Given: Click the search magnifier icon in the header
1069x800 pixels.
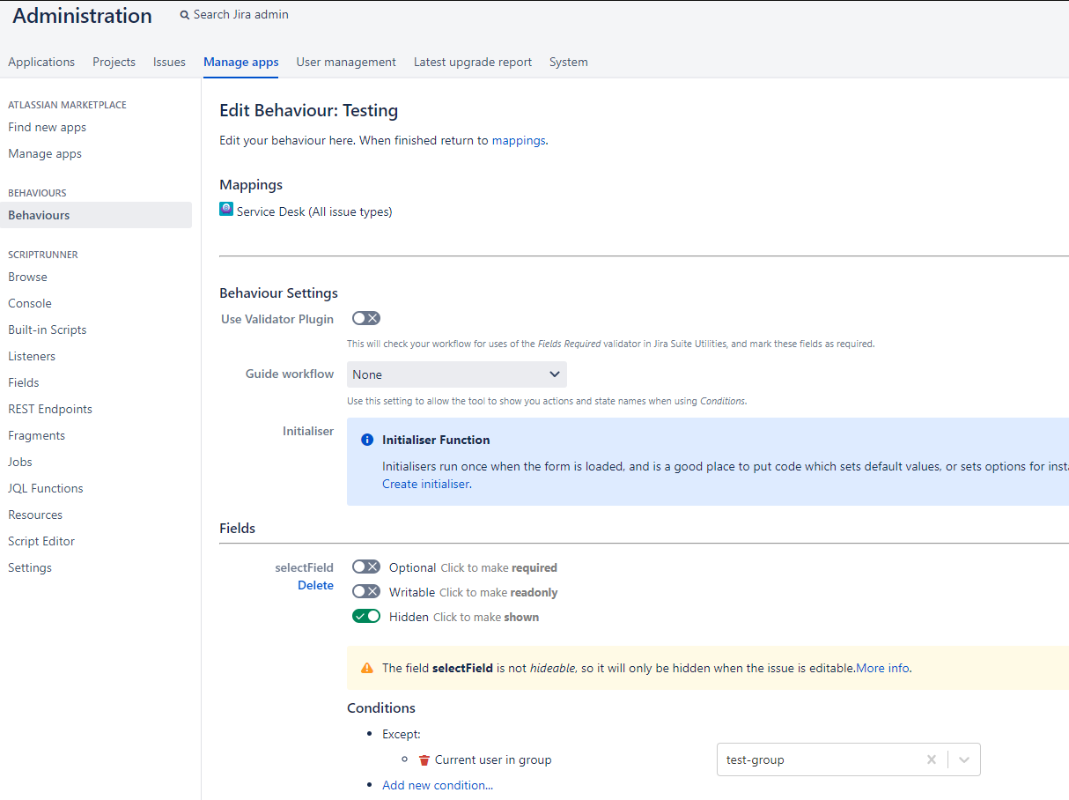Looking at the screenshot, I should 184,14.
